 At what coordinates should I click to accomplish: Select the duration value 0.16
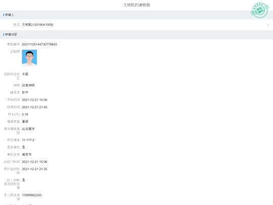[25, 114]
